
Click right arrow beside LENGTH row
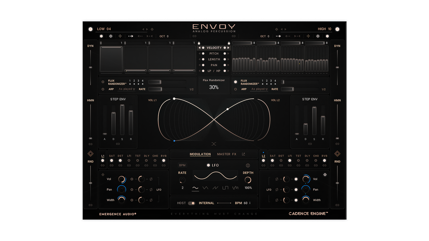pyautogui.click(x=228, y=59)
